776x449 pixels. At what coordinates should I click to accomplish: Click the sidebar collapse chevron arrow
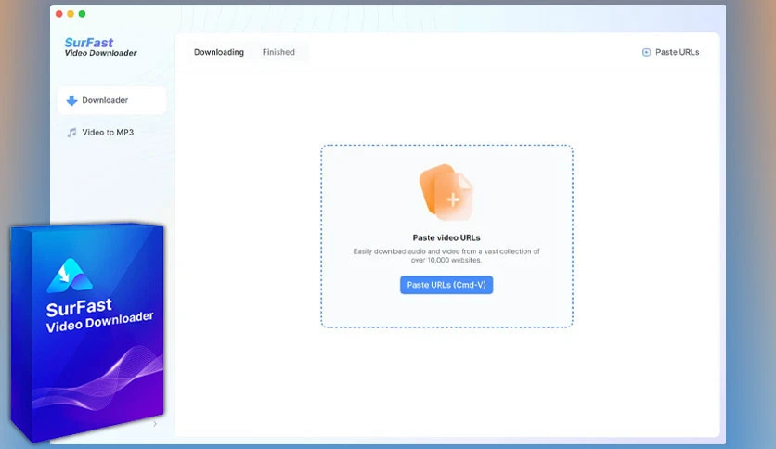[x=155, y=424]
